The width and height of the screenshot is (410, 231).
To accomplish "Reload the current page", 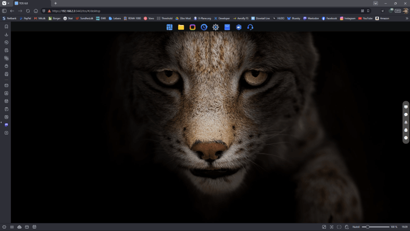I will pyautogui.click(x=28, y=11).
